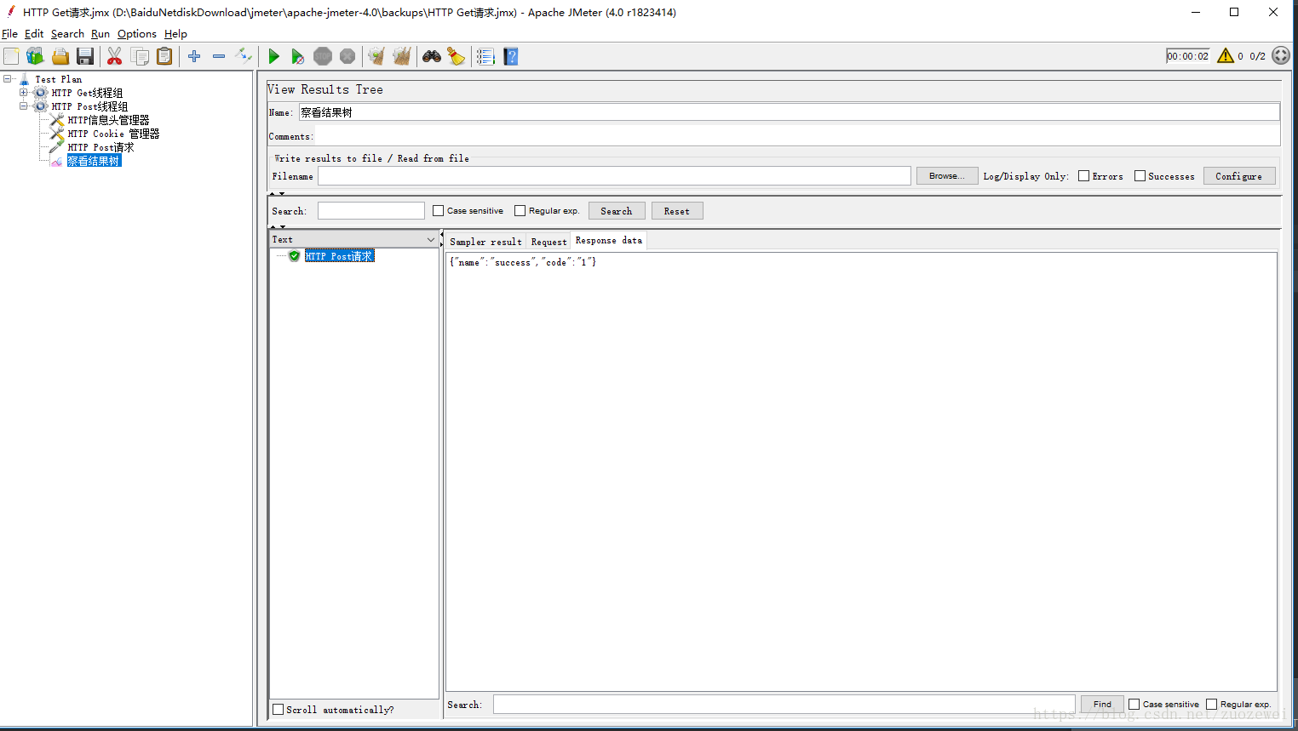Switch to the Request tab
1298x731 pixels.
click(x=548, y=242)
